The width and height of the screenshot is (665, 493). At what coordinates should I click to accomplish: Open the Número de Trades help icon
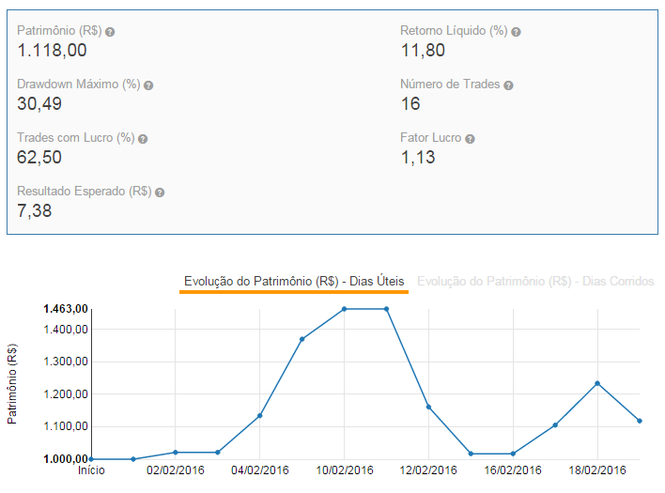[x=508, y=85]
